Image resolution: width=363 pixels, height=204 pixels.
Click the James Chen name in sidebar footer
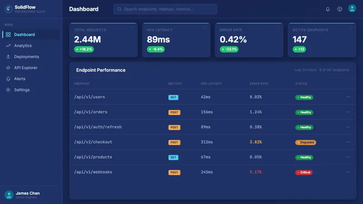[x=28, y=193]
